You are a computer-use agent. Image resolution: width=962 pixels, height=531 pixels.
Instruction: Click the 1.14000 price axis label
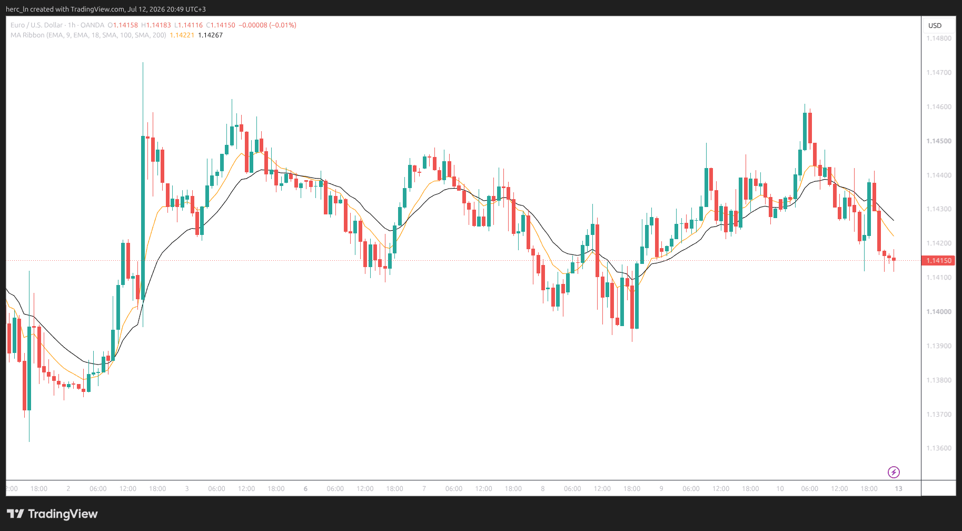939,312
